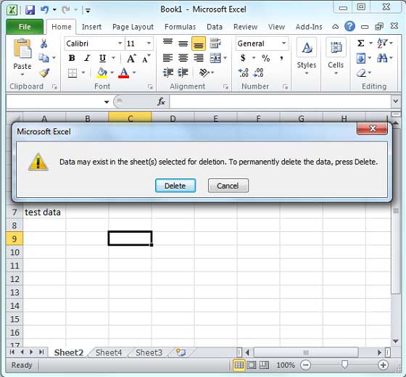Click the Save icon in quick access toolbar

click(x=30, y=10)
